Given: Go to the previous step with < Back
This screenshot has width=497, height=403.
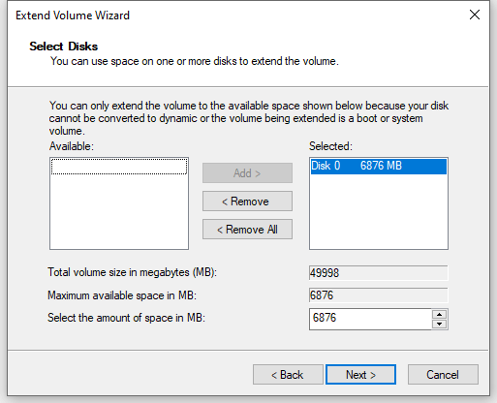Looking at the screenshot, I should click(288, 375).
